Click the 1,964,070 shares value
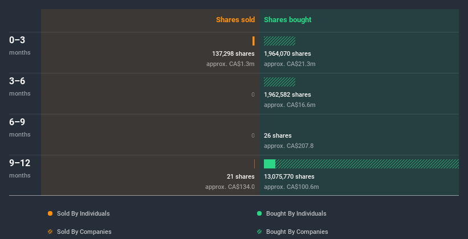468x239 pixels. click(287, 53)
